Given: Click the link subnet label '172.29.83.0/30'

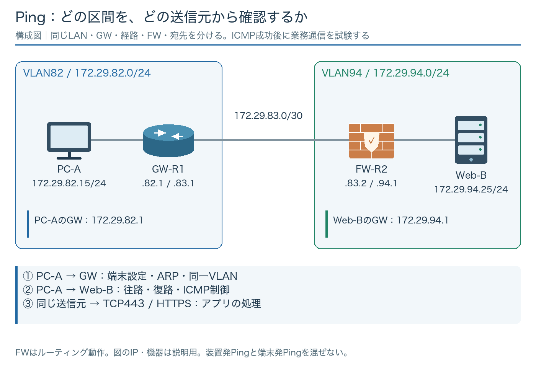Looking at the screenshot, I should tap(268, 116).
